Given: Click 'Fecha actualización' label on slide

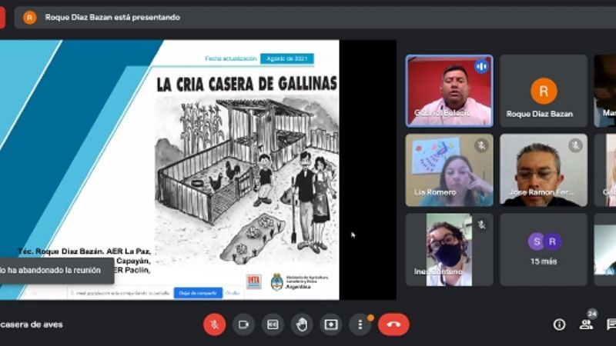Looking at the screenshot, I should (x=230, y=58).
